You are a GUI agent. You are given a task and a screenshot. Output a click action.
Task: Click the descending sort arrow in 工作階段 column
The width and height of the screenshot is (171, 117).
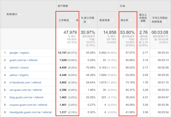click(x=77, y=20)
